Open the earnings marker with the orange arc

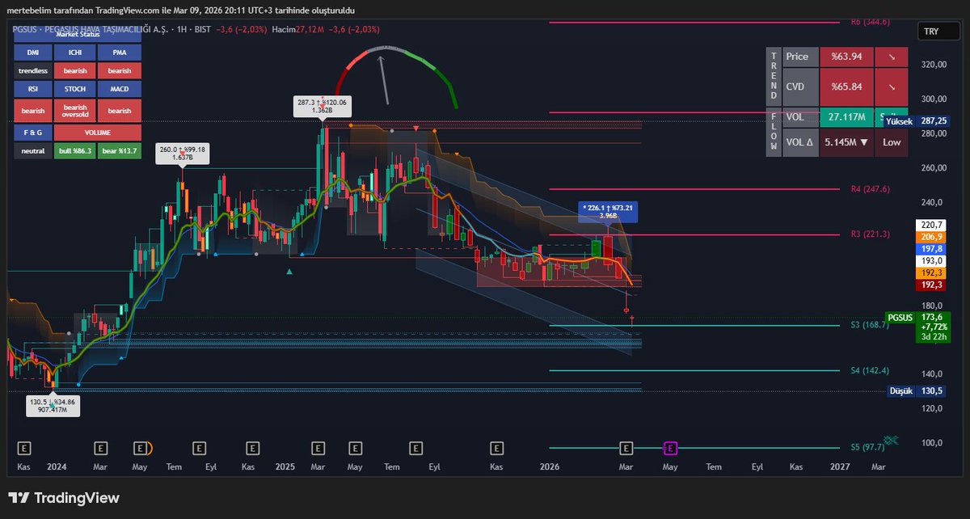tap(141, 447)
